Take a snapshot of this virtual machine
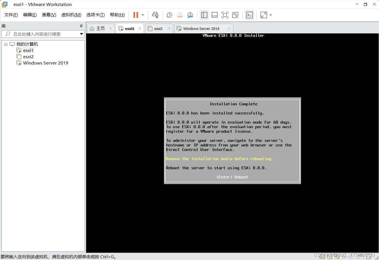 click(x=169, y=15)
